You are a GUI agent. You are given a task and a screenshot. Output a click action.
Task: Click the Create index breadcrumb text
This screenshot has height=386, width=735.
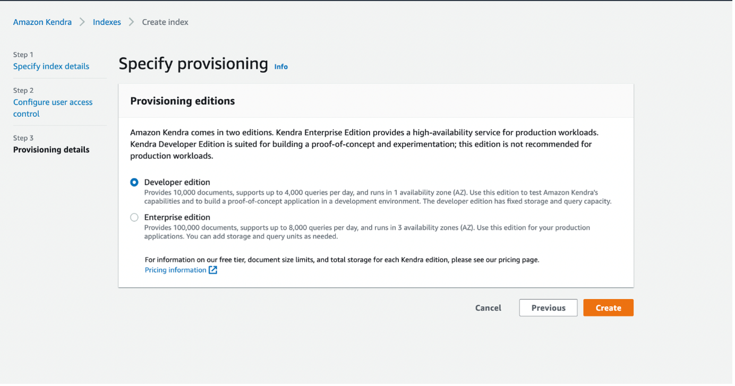pyautogui.click(x=165, y=22)
